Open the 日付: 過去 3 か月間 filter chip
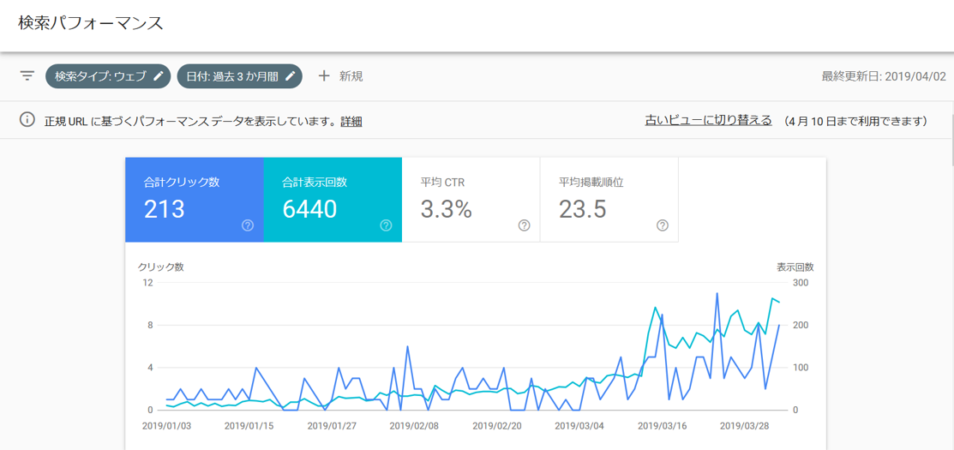The height and width of the screenshot is (450, 954). click(231, 76)
